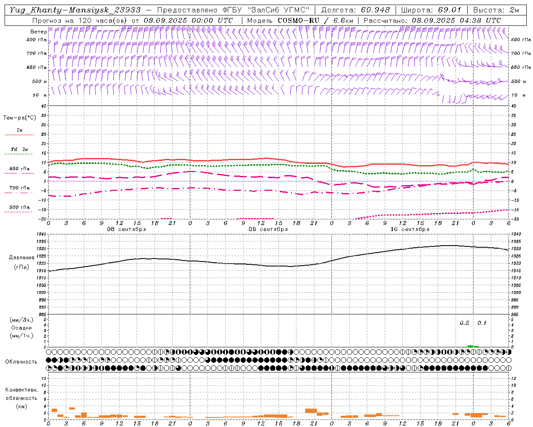
Task: Click the (мм/3ч.) precipitation unit label
Action: coord(21,320)
